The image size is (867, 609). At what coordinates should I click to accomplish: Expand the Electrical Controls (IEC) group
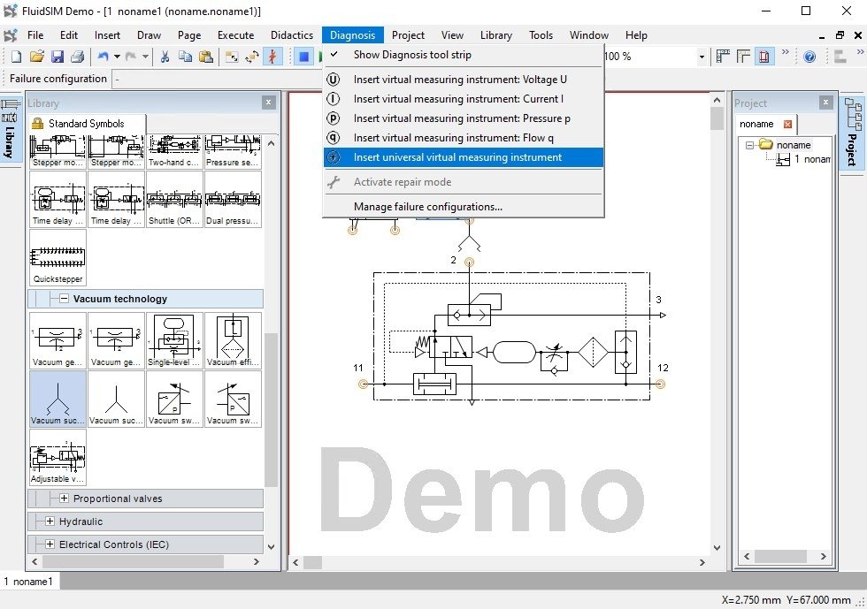50,544
